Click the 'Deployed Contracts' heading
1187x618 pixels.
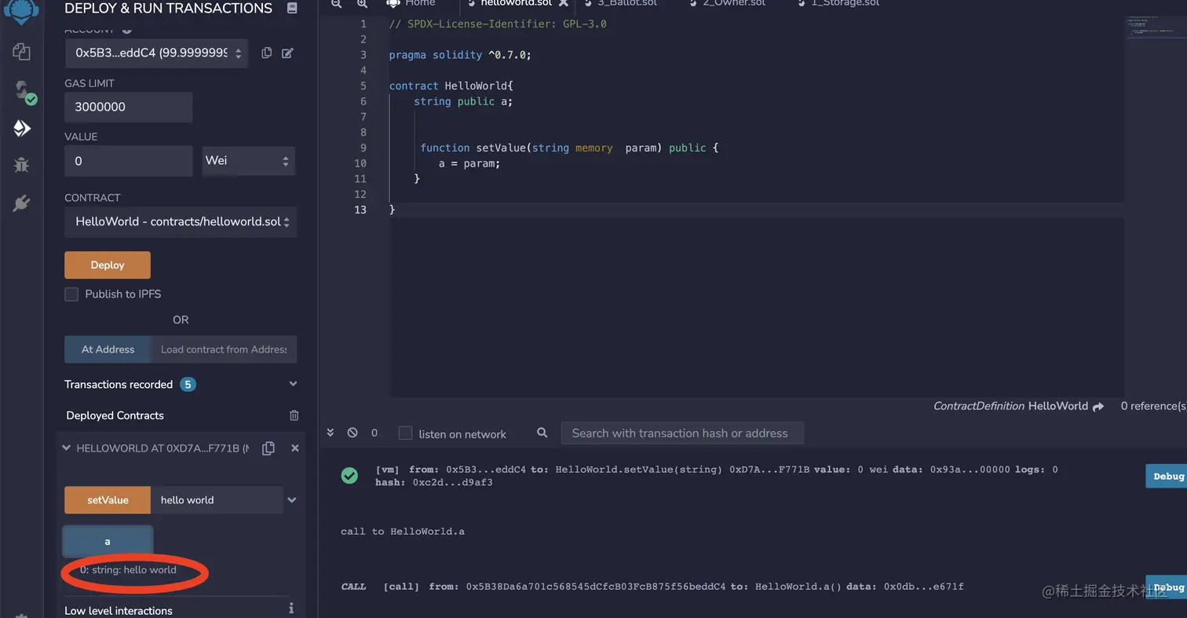point(115,415)
